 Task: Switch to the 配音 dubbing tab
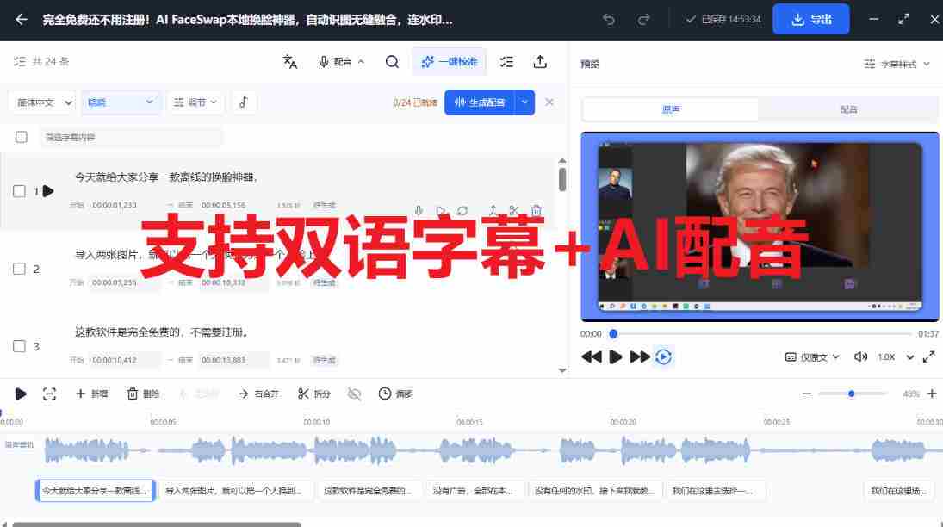(848, 109)
